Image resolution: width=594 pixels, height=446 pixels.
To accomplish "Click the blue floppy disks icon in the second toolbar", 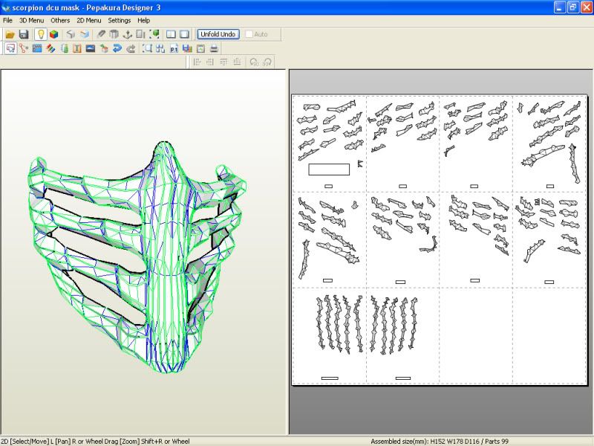I will click(x=187, y=48).
